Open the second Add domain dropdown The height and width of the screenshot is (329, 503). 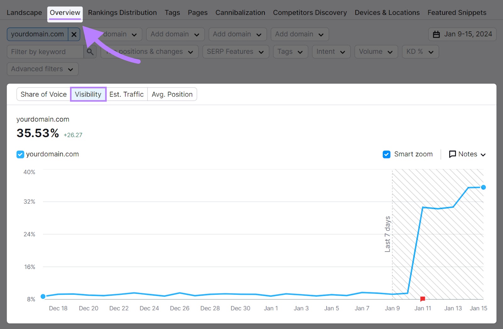175,34
